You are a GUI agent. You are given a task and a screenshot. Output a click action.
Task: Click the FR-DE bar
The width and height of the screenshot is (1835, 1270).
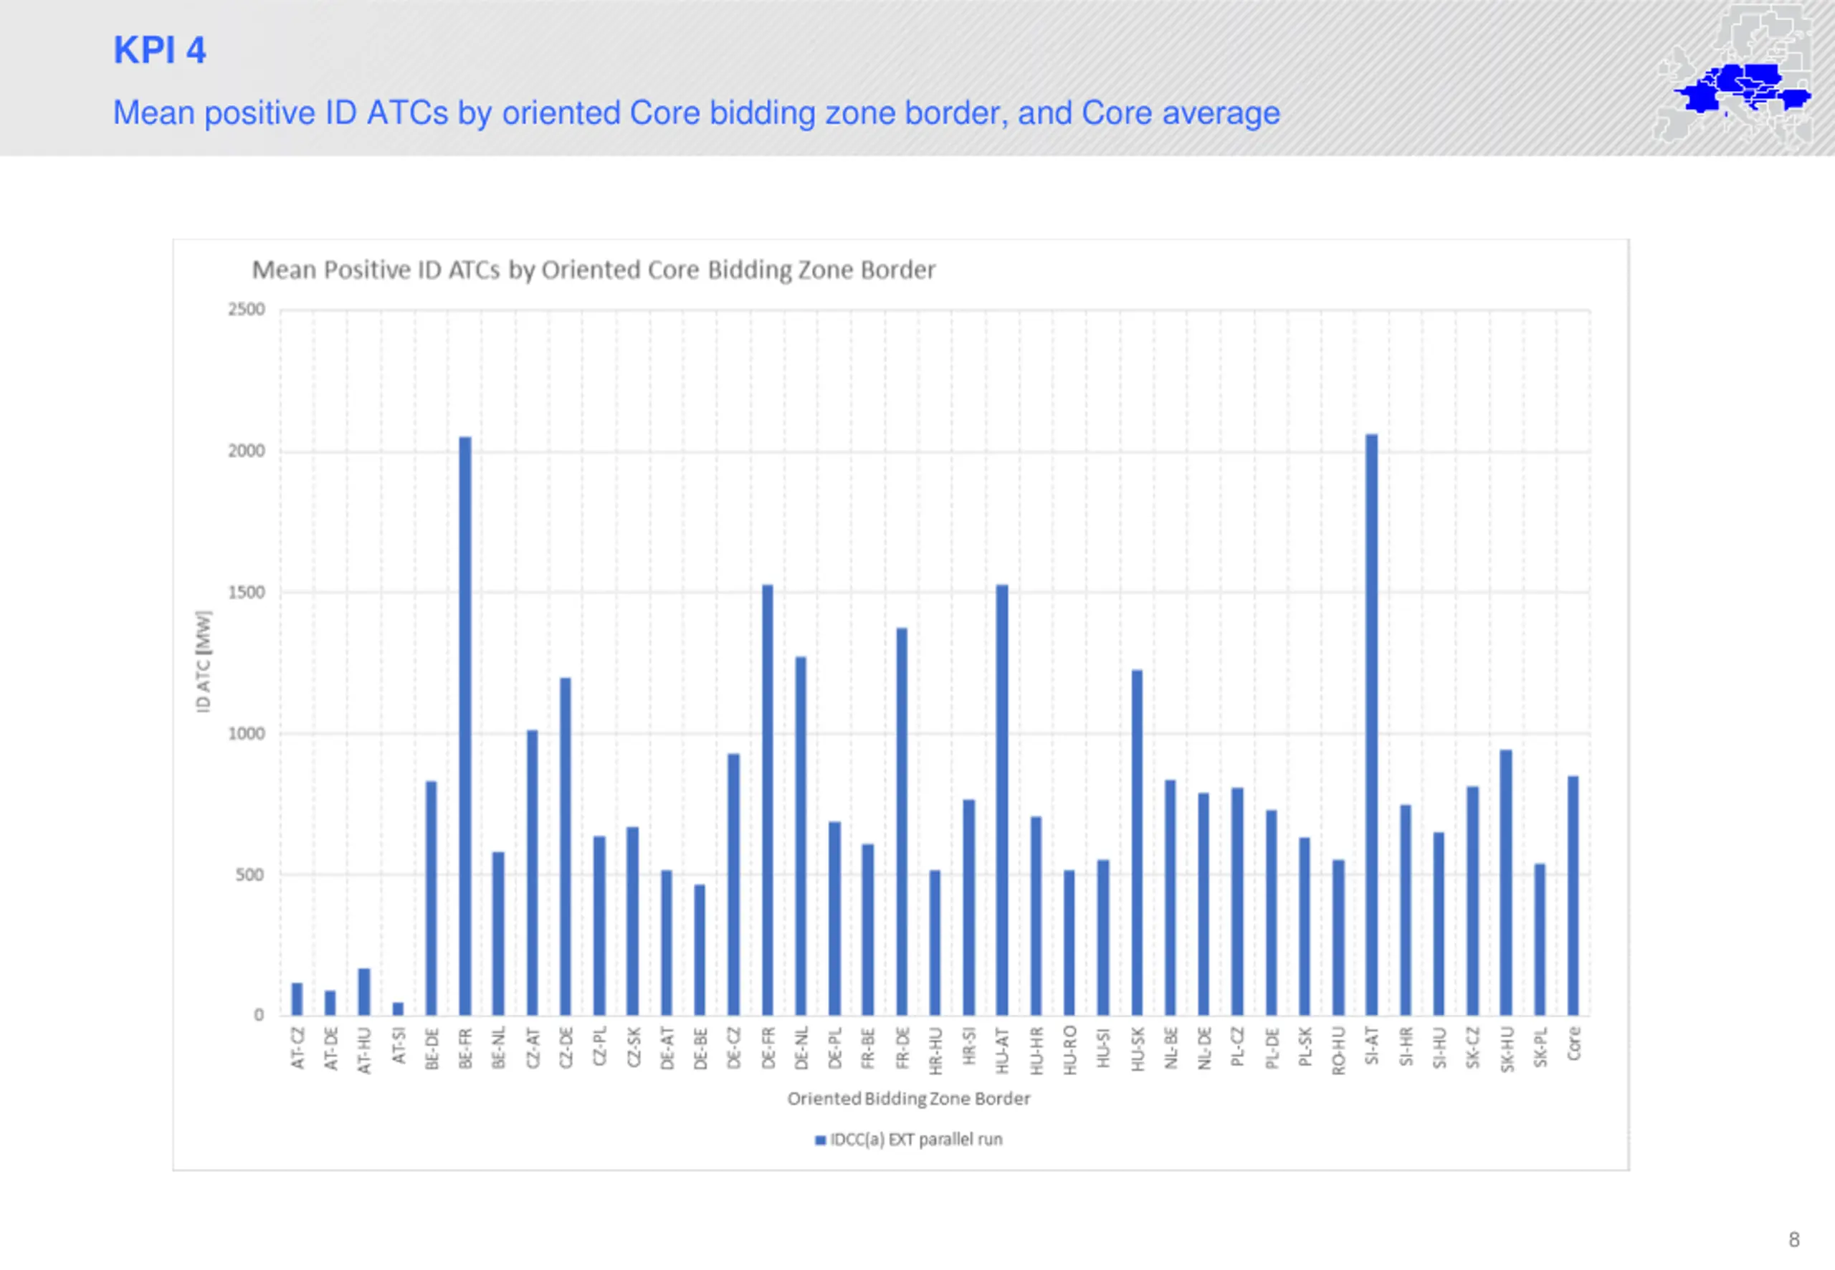902,822
